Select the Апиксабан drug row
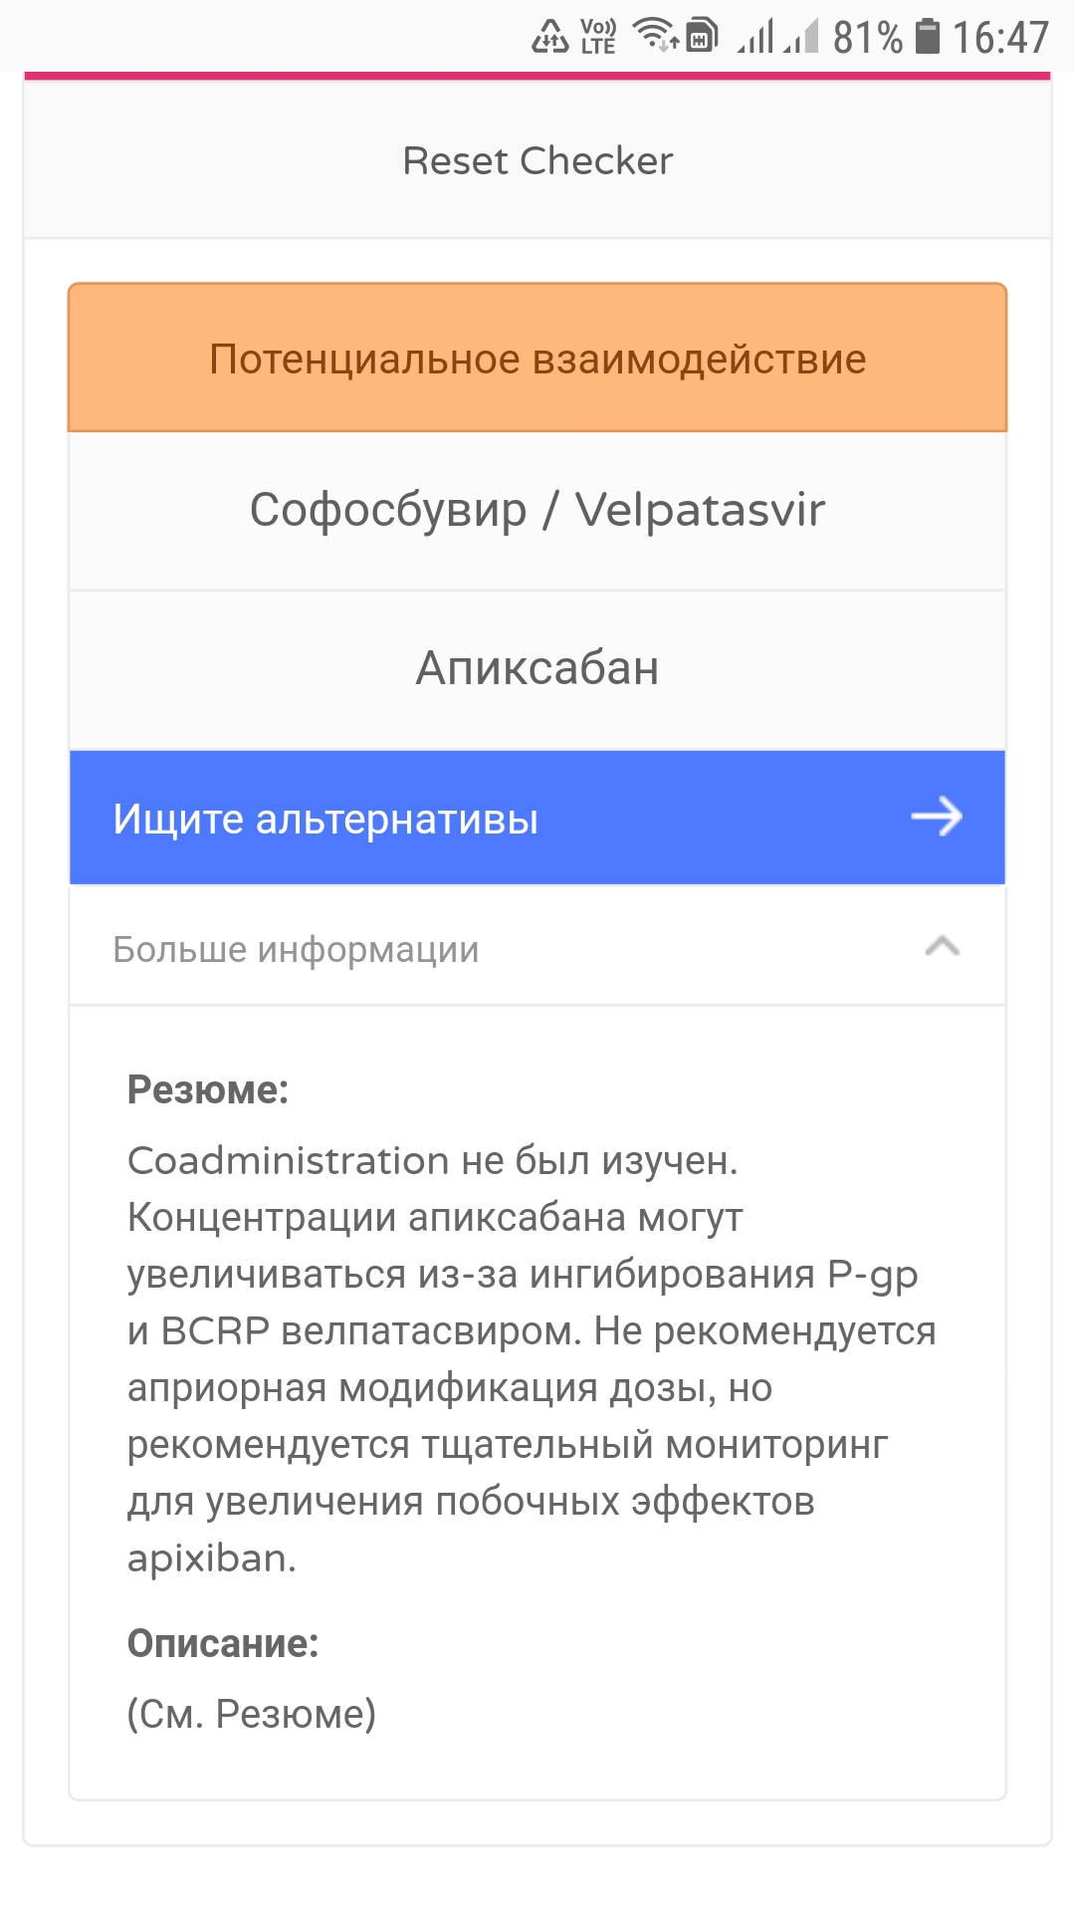 (x=537, y=668)
